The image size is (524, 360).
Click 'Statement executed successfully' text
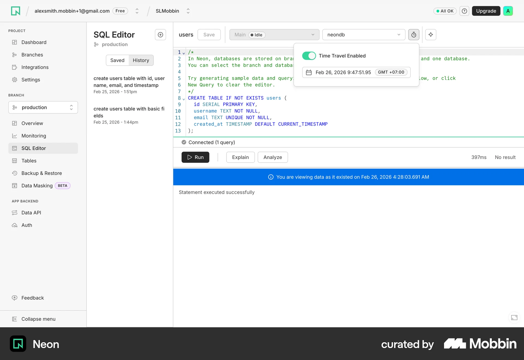tap(217, 192)
